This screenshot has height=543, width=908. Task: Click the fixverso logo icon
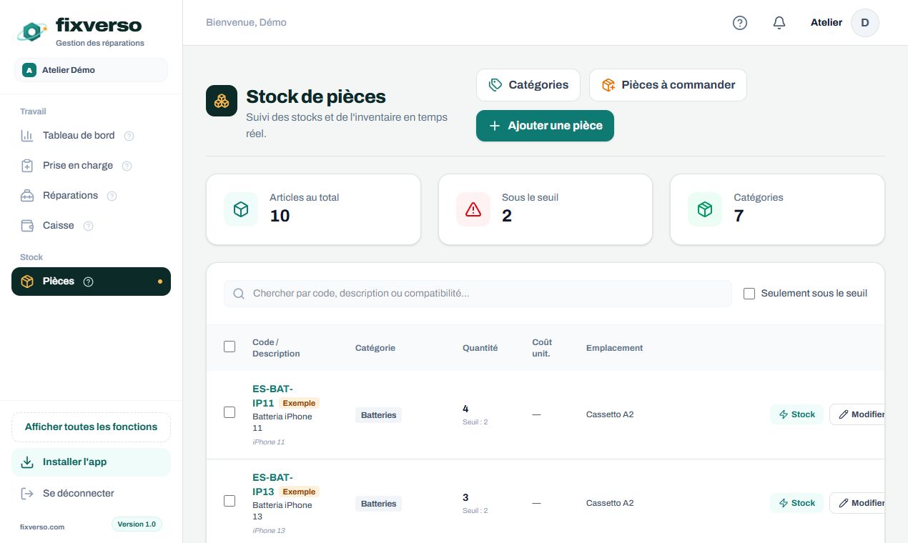click(32, 31)
